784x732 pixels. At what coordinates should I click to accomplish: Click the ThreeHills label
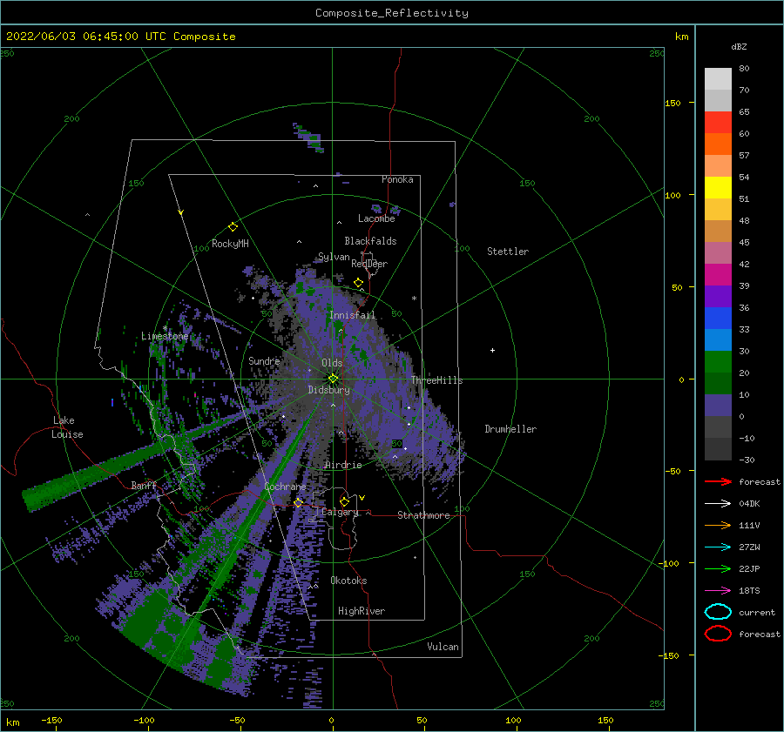pos(436,380)
